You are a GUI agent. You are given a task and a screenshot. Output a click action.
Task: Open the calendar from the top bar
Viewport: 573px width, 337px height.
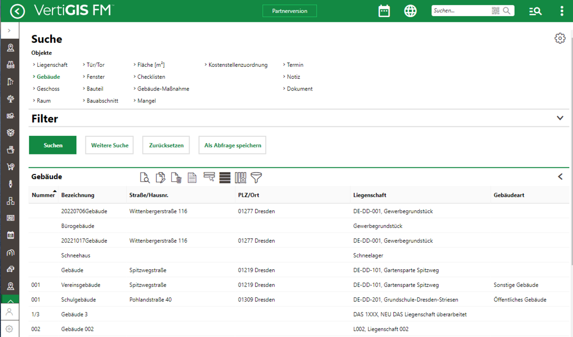pos(384,11)
